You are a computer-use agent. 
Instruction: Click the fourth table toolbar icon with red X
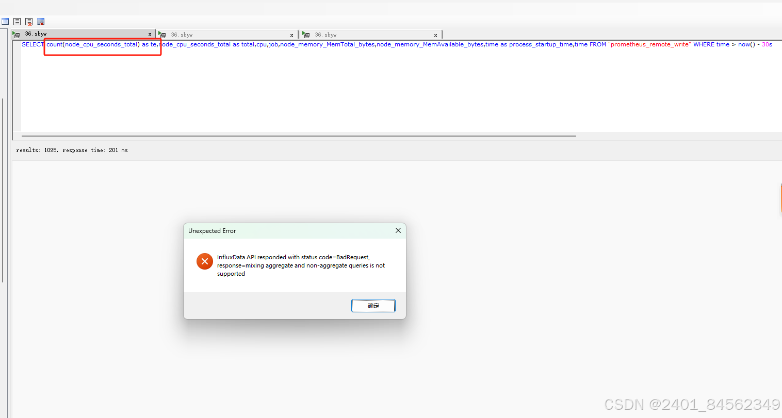[41, 22]
